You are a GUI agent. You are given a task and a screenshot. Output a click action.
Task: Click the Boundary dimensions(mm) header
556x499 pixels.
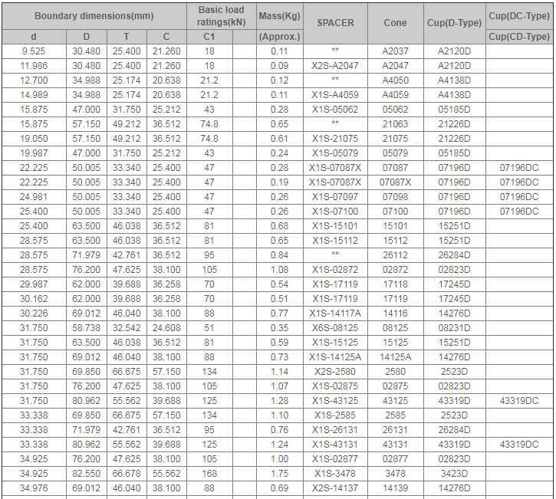(94, 16)
